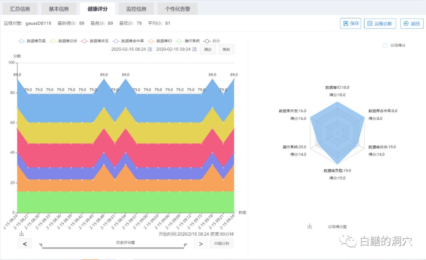Click radar label 数据库负载:19.0

tap(337, 170)
